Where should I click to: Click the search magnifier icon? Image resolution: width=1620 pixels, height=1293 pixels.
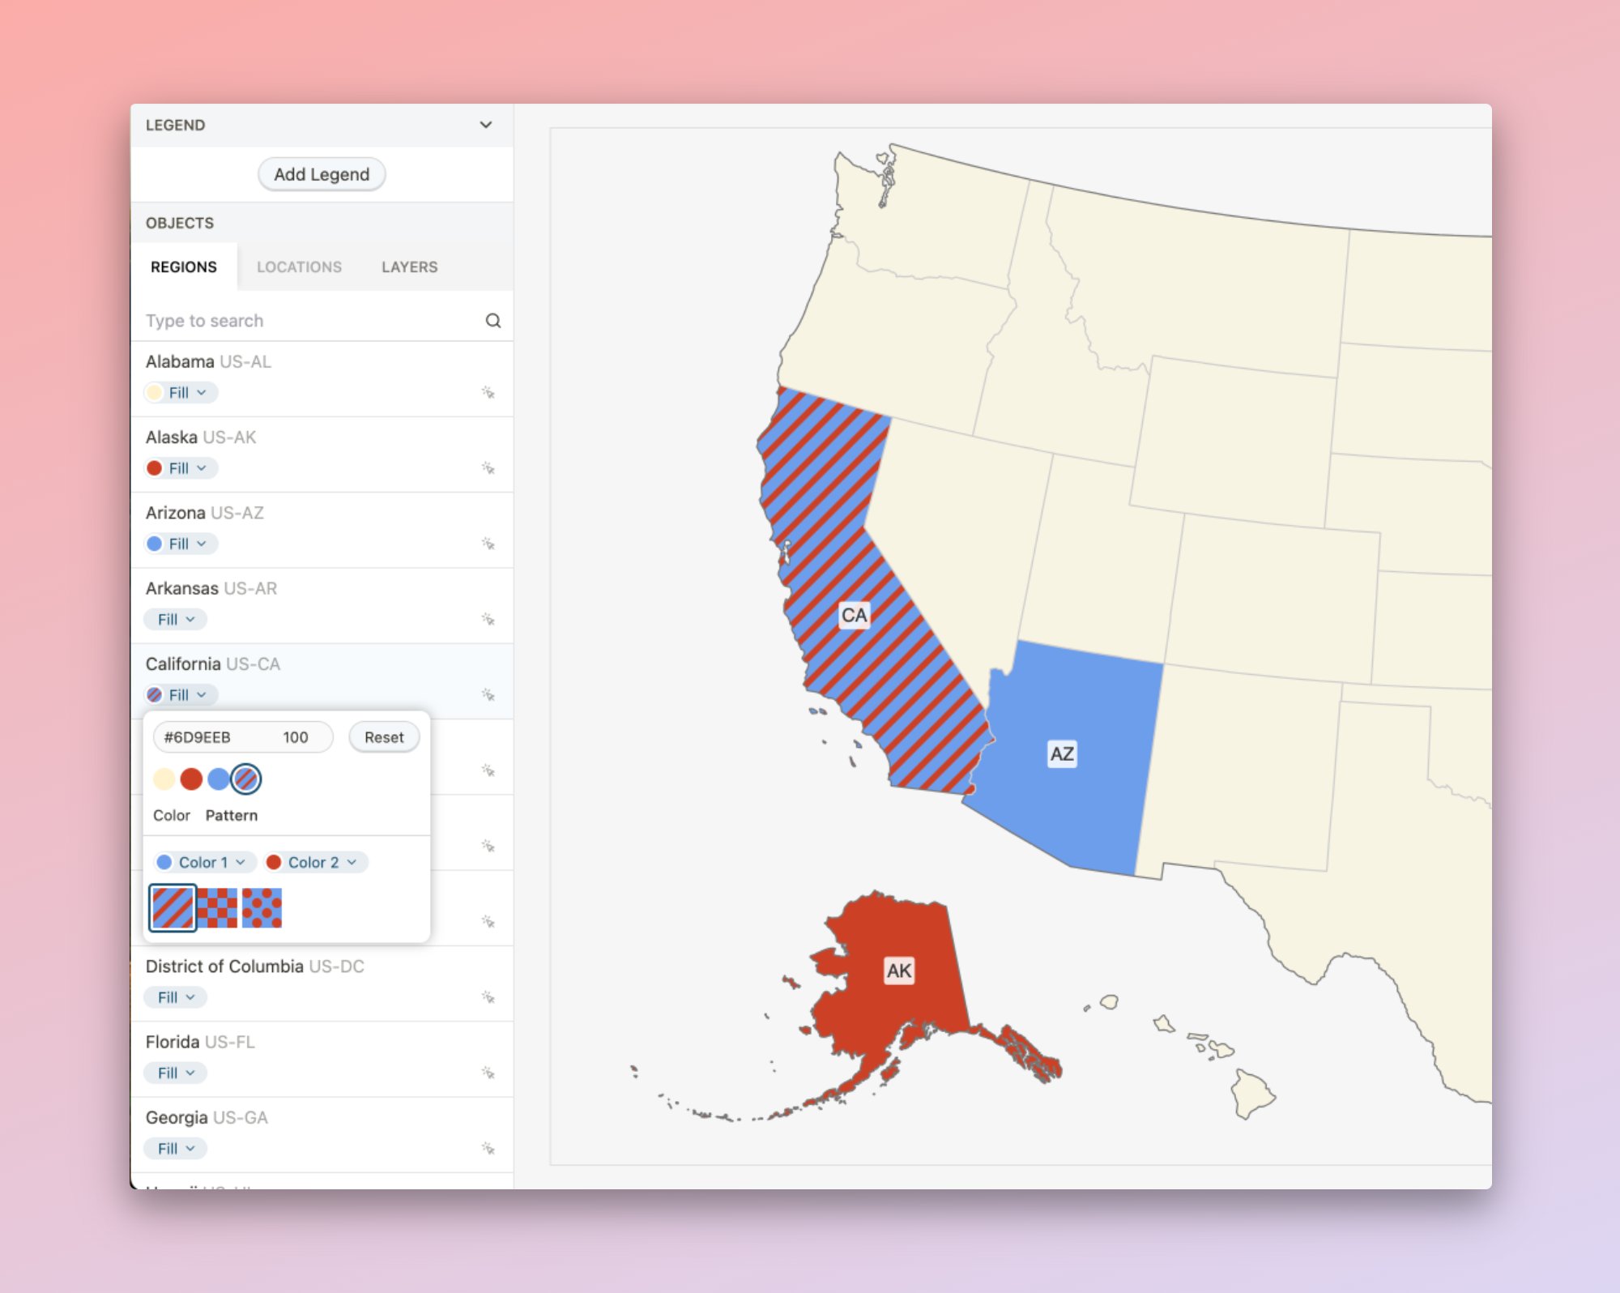pyautogui.click(x=492, y=321)
